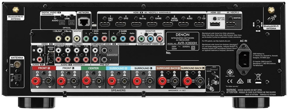Select the HDMI 4 GAME input port

click(152, 24)
